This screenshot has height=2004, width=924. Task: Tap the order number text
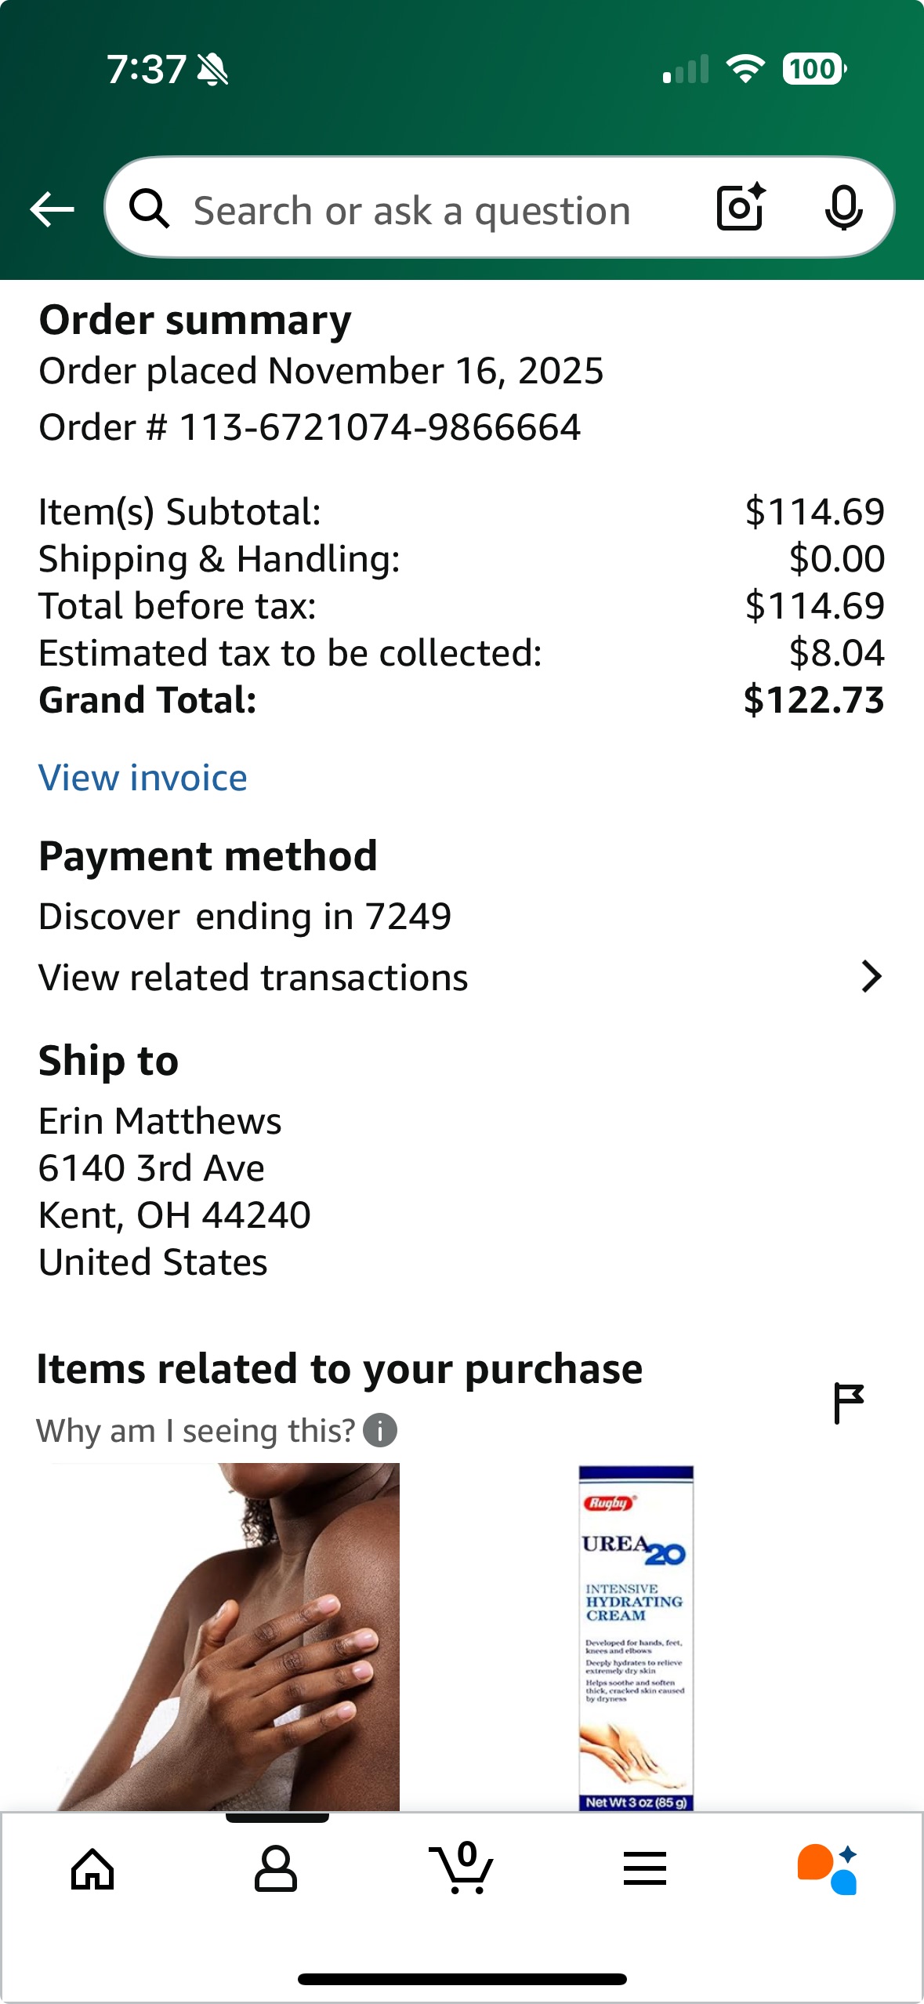click(310, 427)
